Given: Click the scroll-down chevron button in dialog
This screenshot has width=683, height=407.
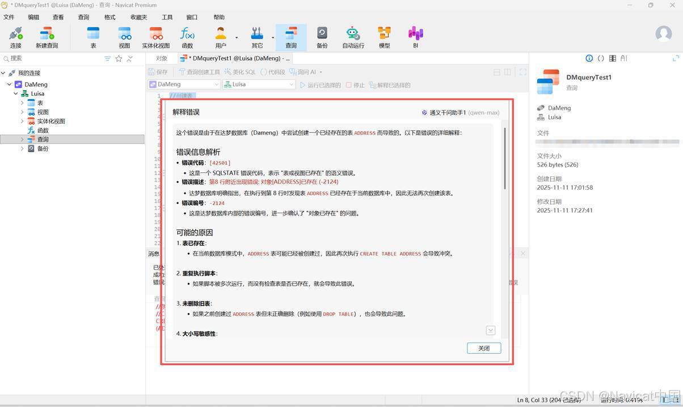Looking at the screenshot, I should click(491, 330).
